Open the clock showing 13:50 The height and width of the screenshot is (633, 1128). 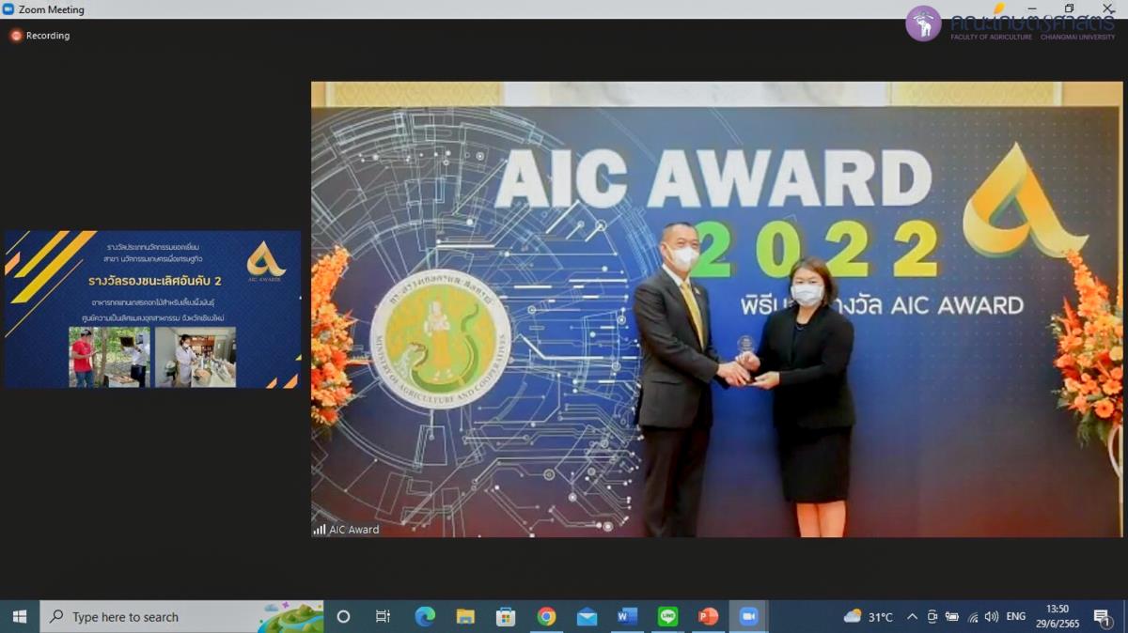click(1057, 617)
